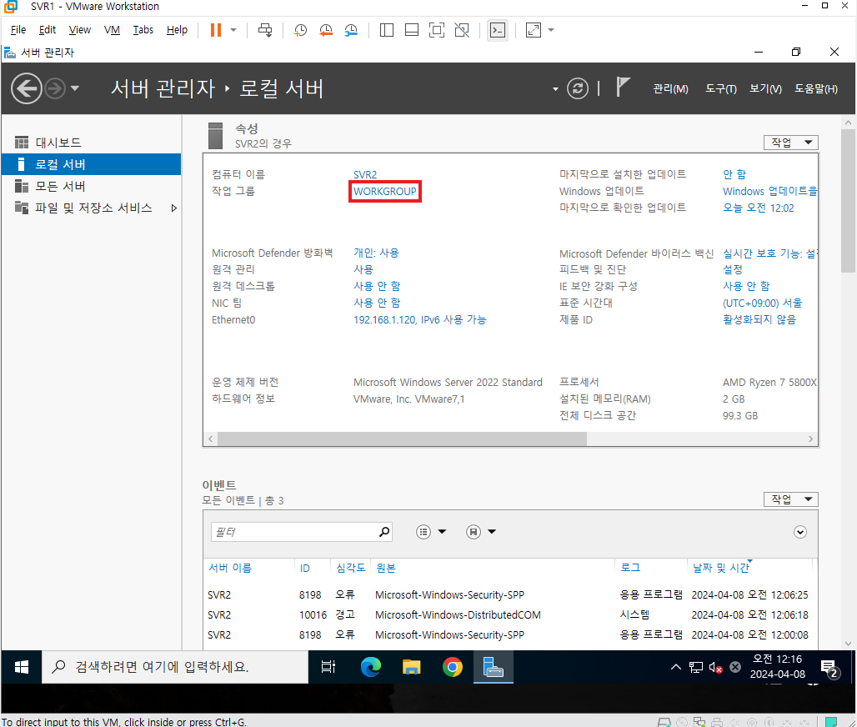Enter VMware full screen mode

[x=437, y=30]
